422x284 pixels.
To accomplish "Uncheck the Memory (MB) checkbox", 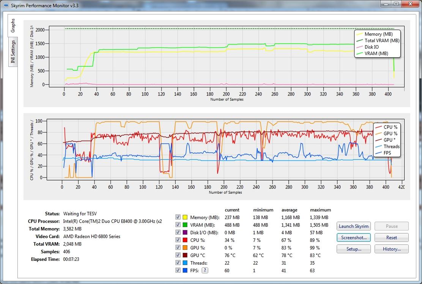I will coord(178,217).
